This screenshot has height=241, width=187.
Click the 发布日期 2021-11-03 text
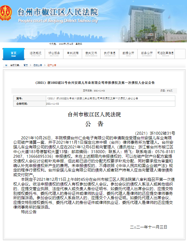94,91
